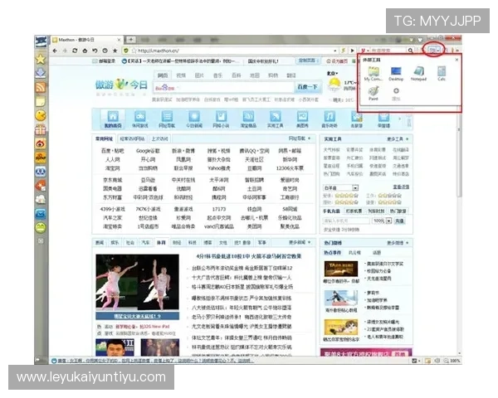Click the 百度一下 search button
The image size is (498, 398).
307,87
